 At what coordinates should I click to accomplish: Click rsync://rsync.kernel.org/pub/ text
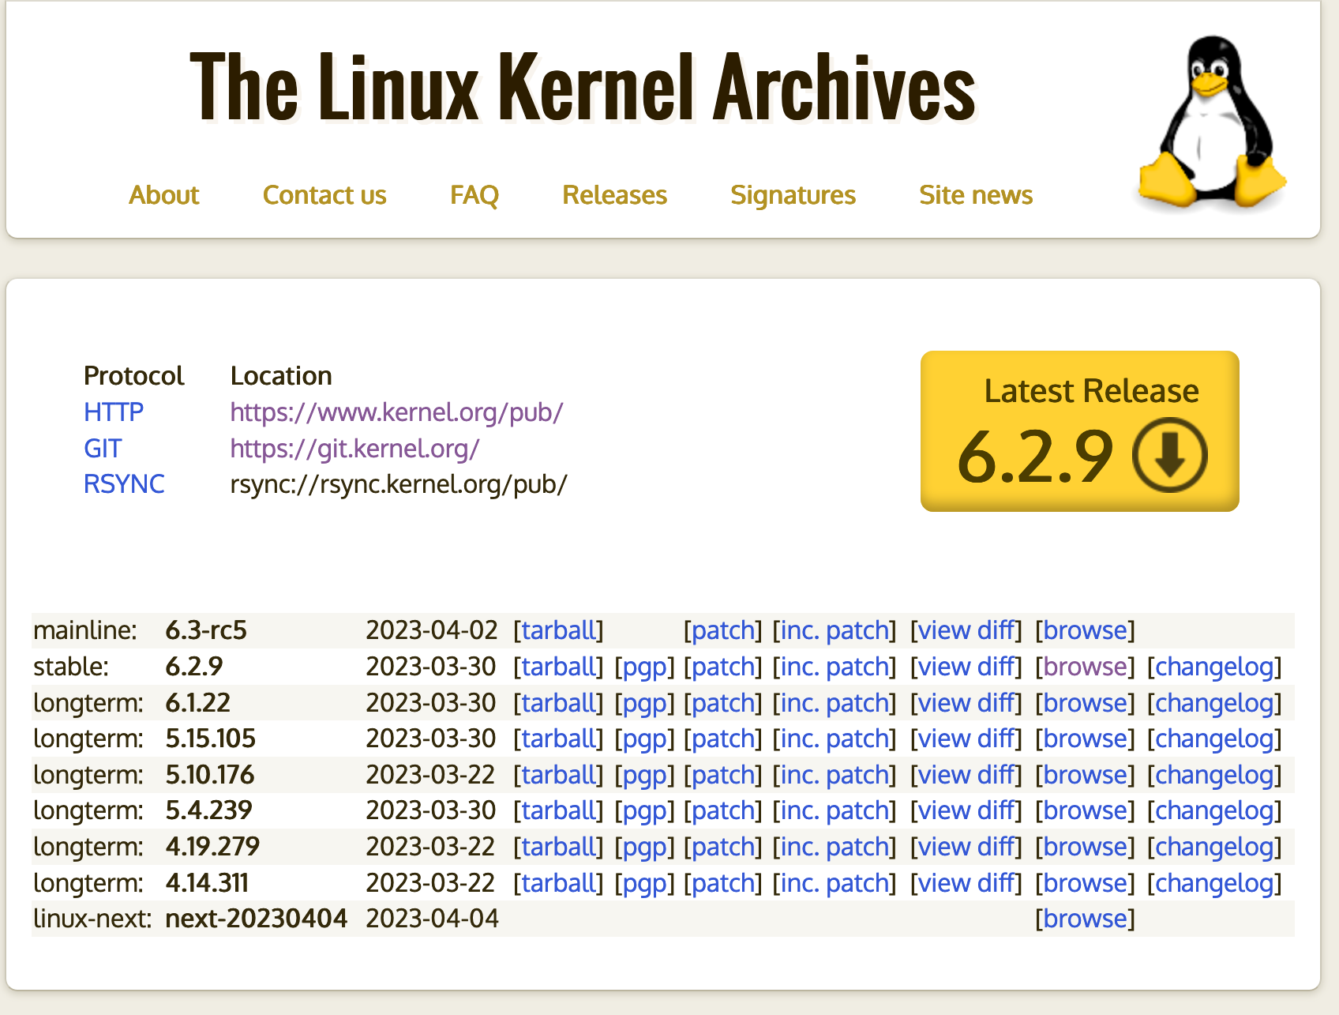(399, 484)
